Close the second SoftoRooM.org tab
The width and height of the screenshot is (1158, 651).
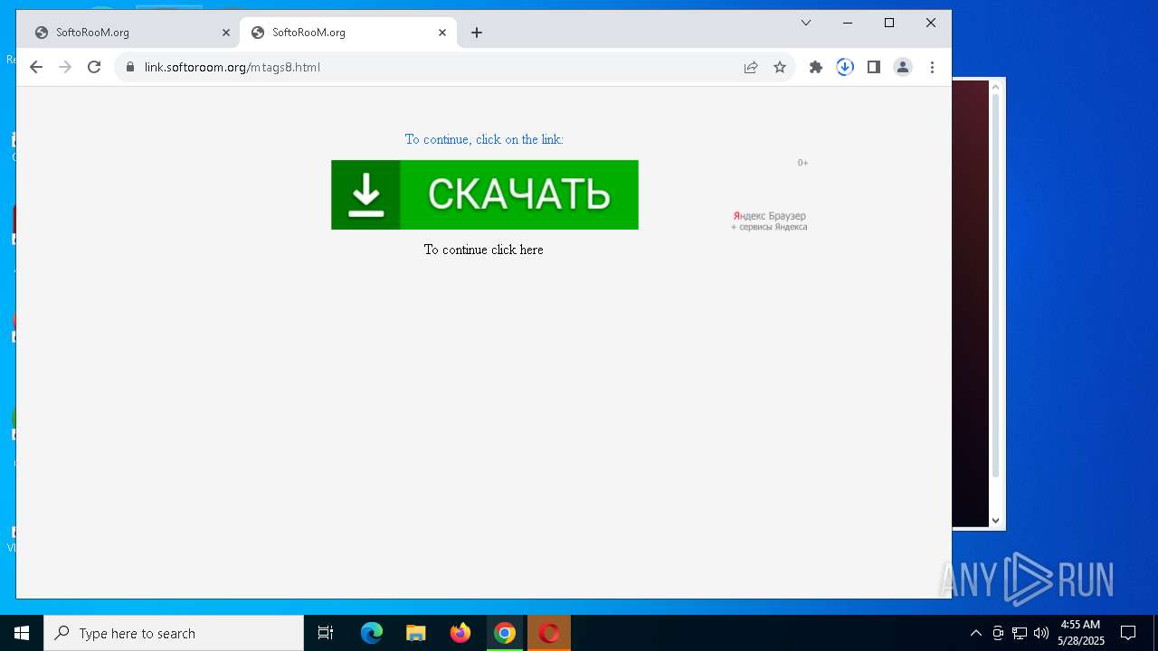tap(442, 33)
